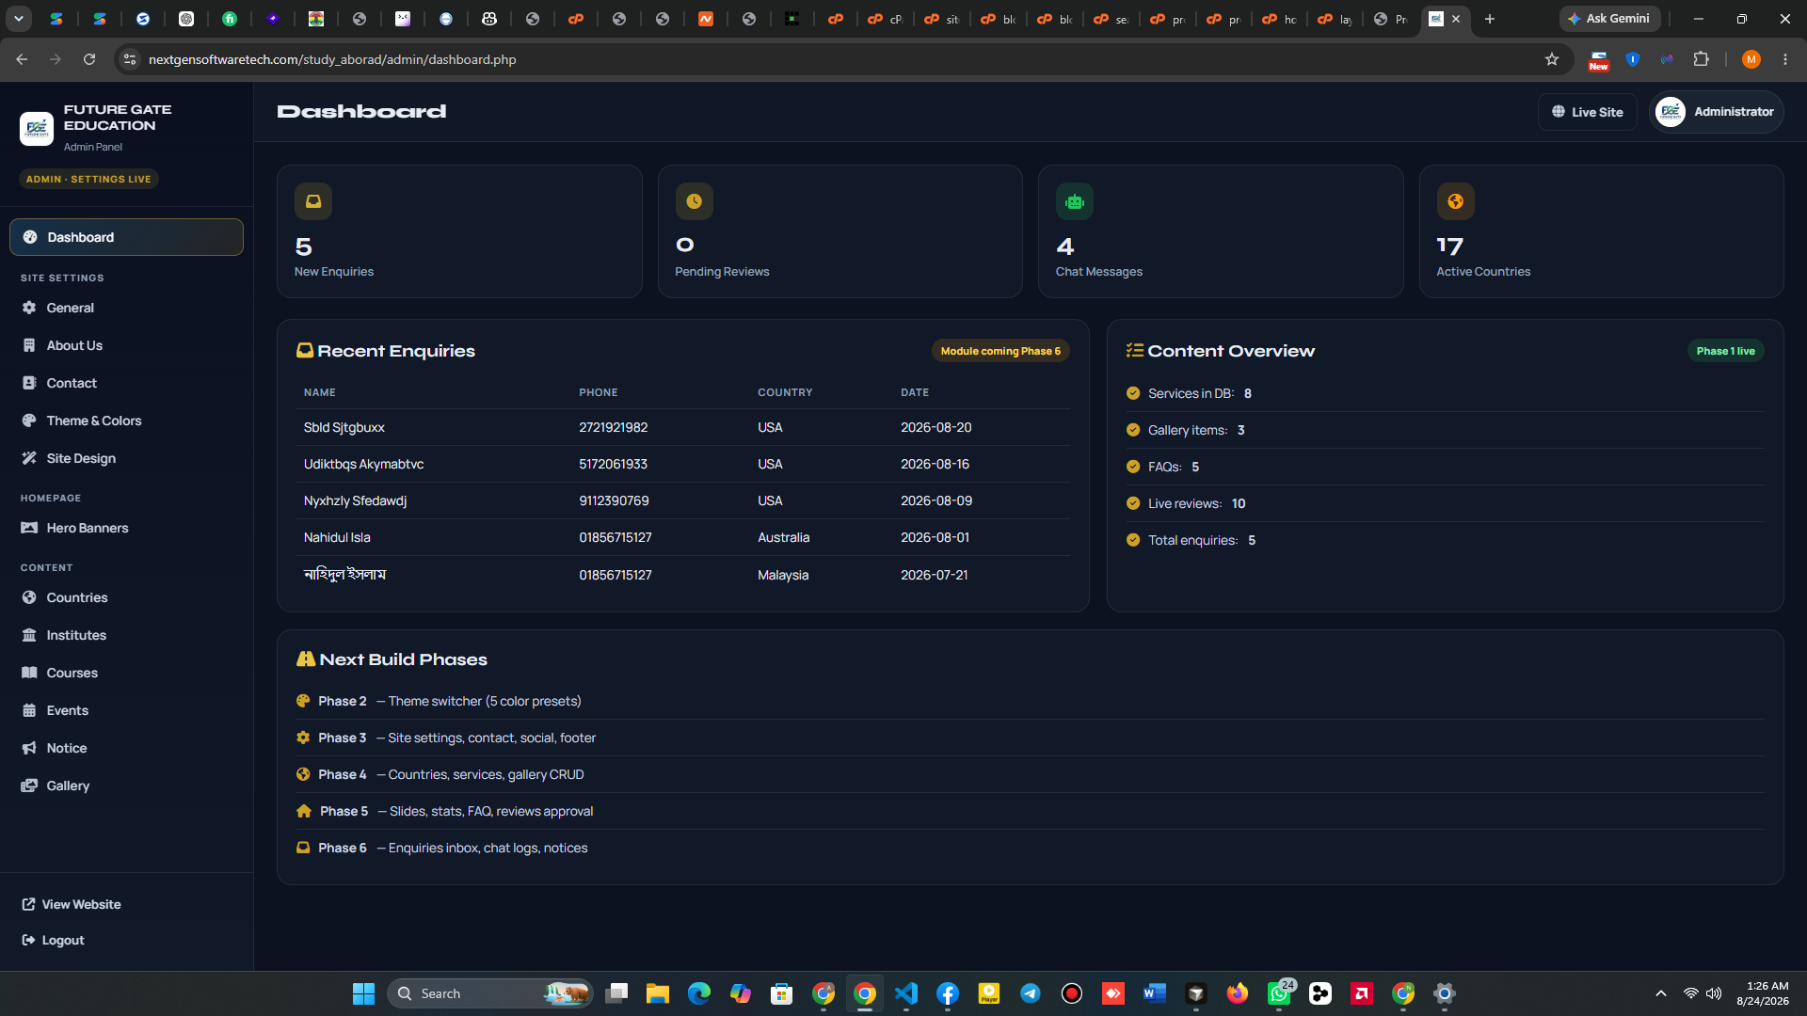Viewport: 1807px width, 1016px height.
Task: Click the Hero Banners image icon
Action: (29, 528)
